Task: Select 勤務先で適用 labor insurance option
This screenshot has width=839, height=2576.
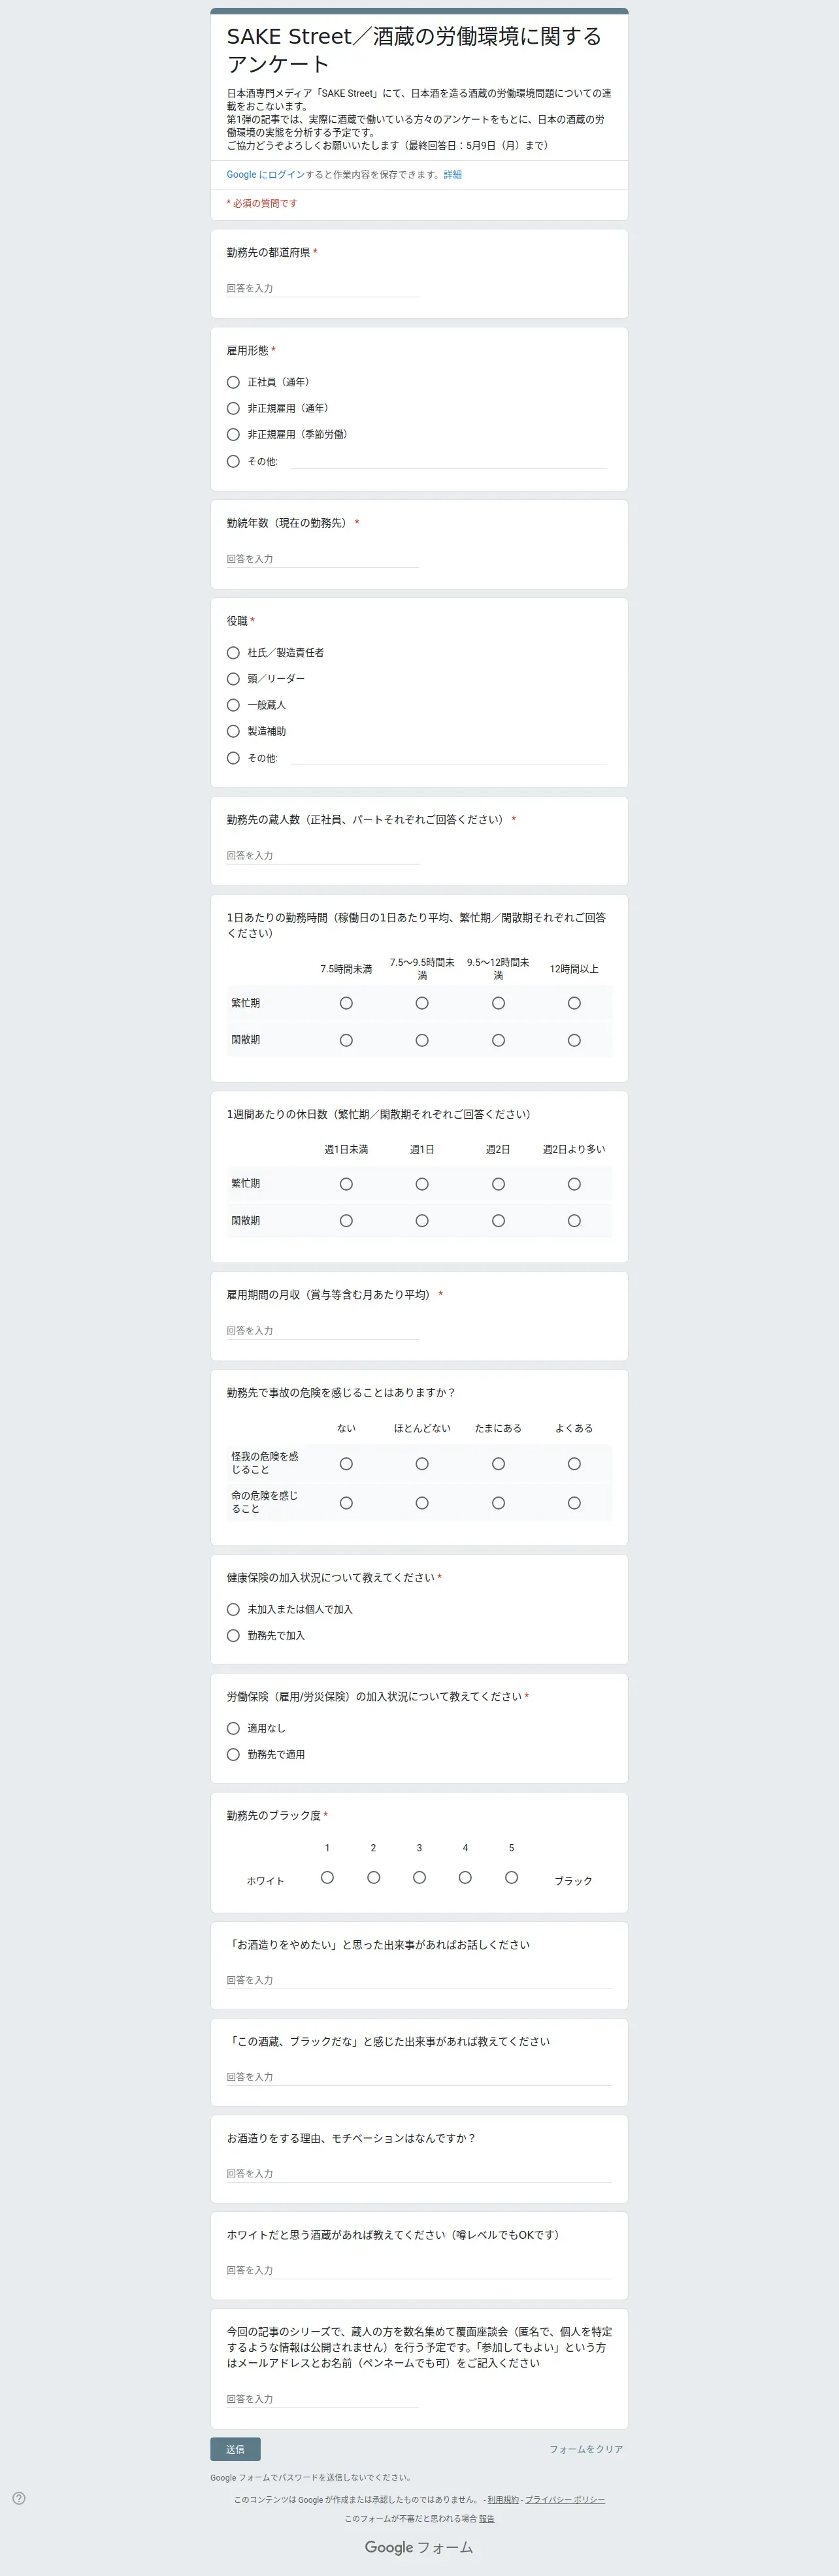Action: tap(233, 1754)
